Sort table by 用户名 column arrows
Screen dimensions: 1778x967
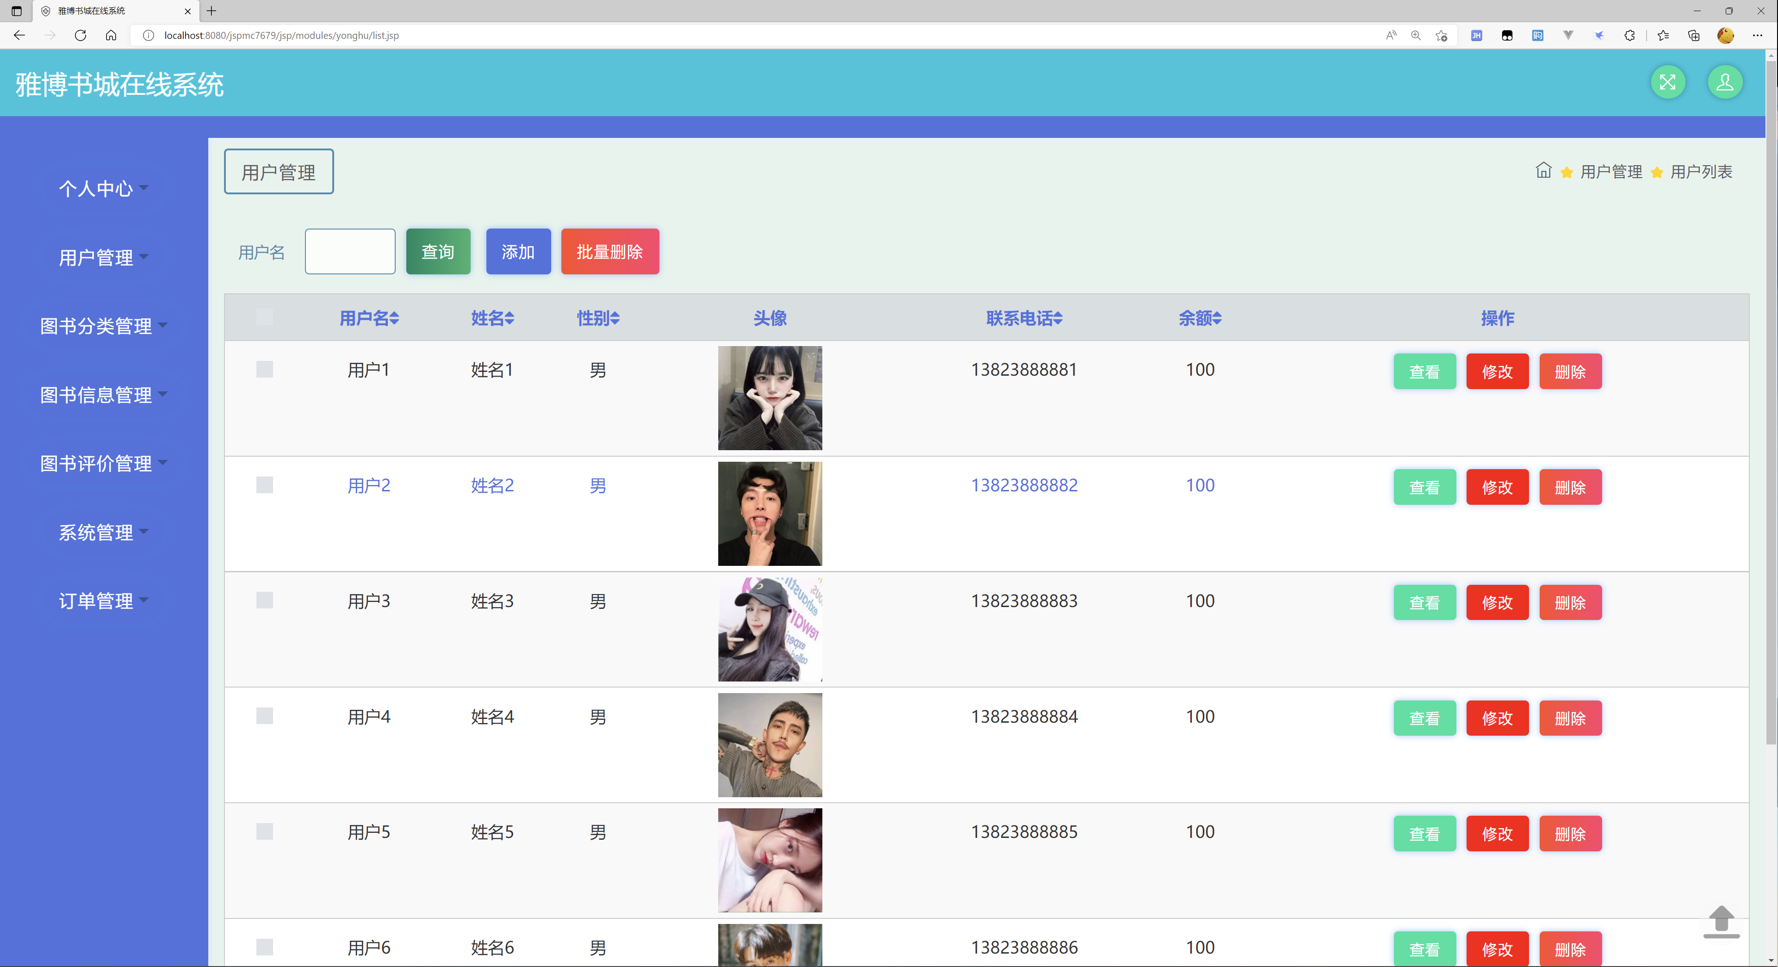click(394, 318)
